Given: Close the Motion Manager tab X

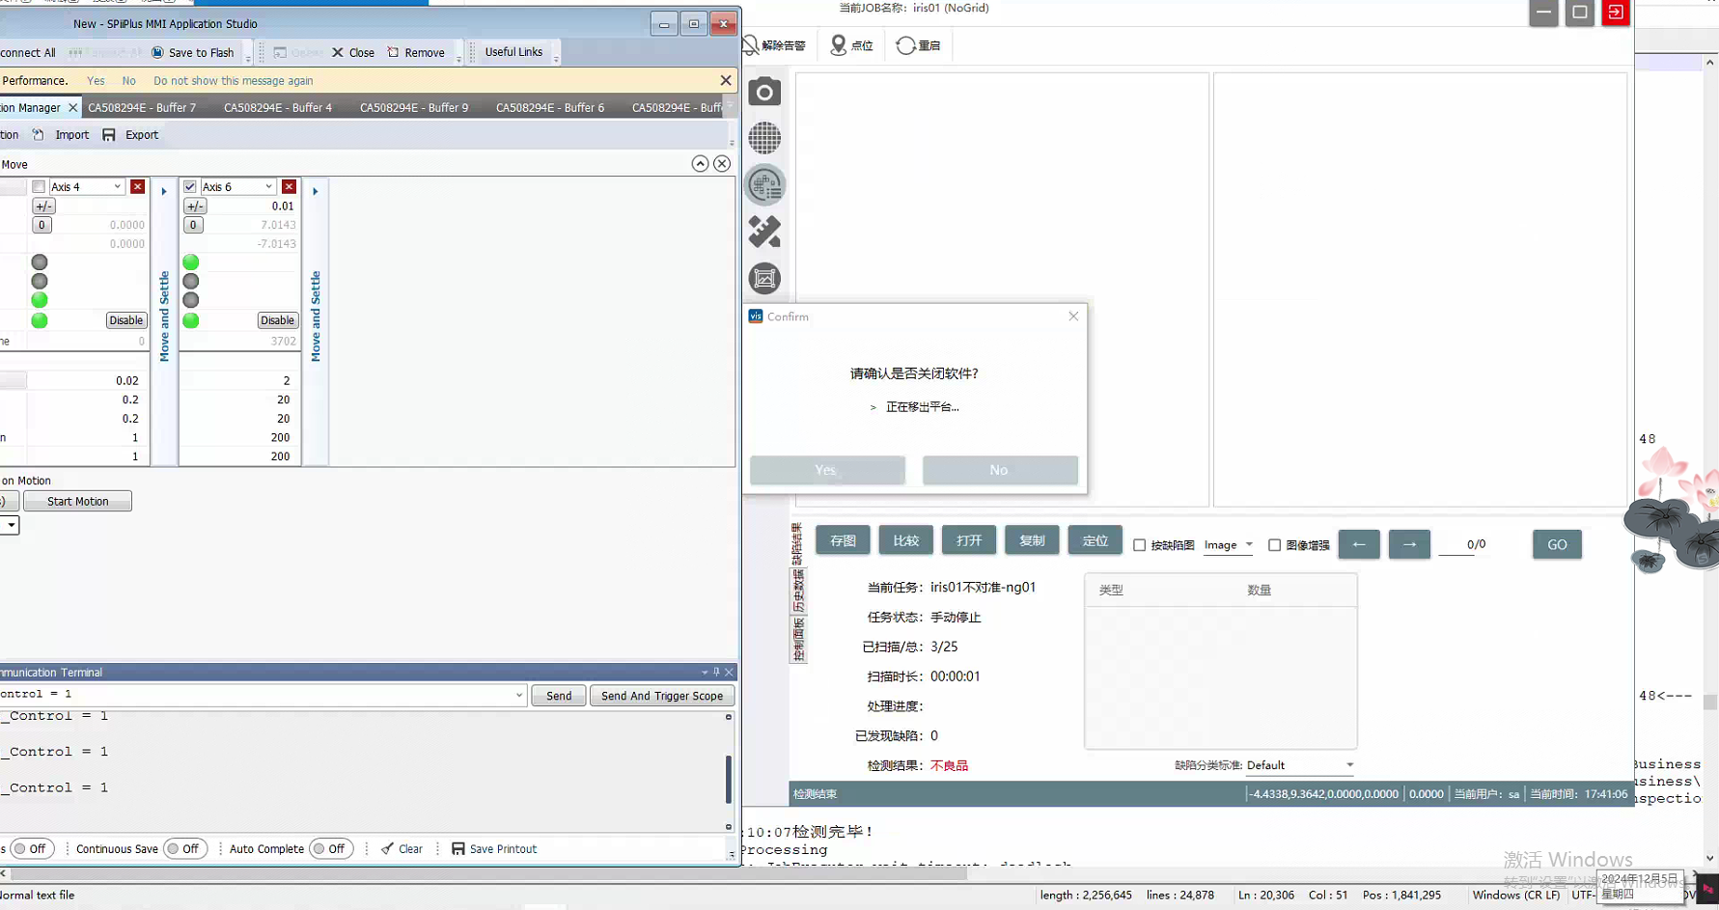Looking at the screenshot, I should pos(72,108).
